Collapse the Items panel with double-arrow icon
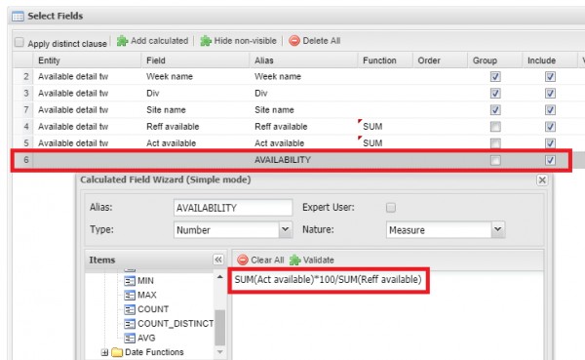Screen dimensions: 585x360 pyautogui.click(x=218, y=260)
